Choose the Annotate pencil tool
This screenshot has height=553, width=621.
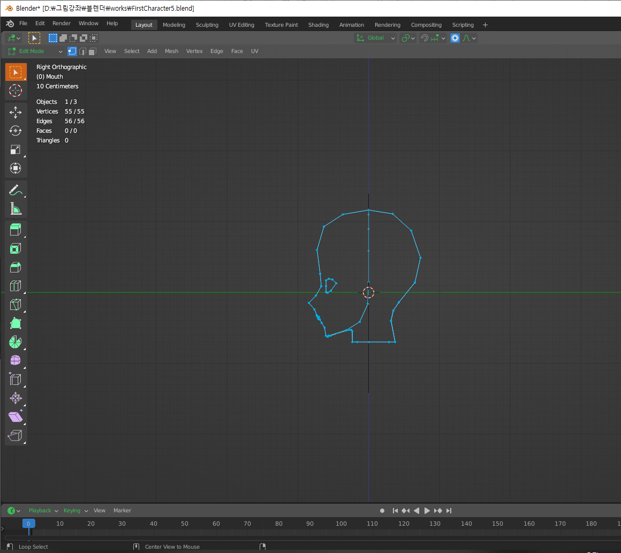point(16,190)
